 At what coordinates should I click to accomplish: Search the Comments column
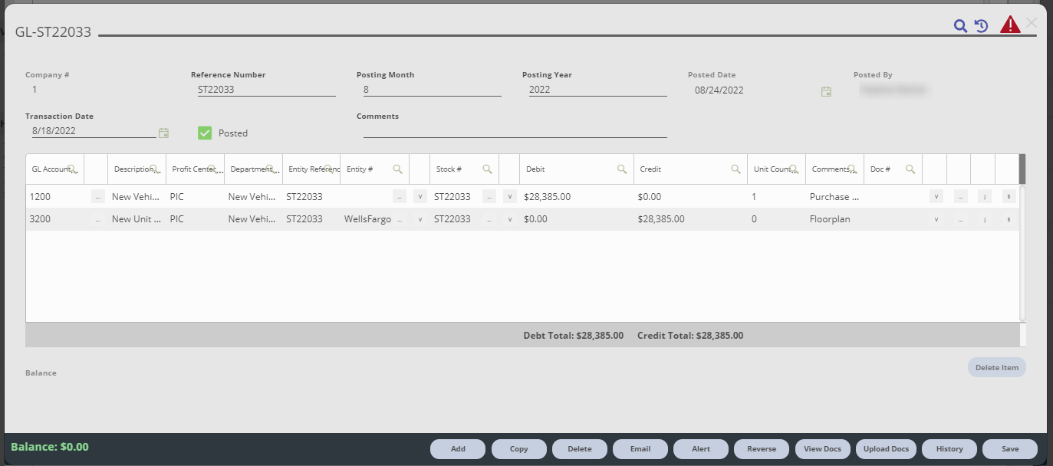[853, 168]
